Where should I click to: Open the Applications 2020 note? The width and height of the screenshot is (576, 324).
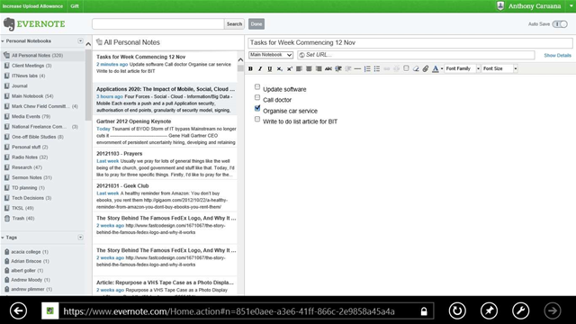point(165,99)
